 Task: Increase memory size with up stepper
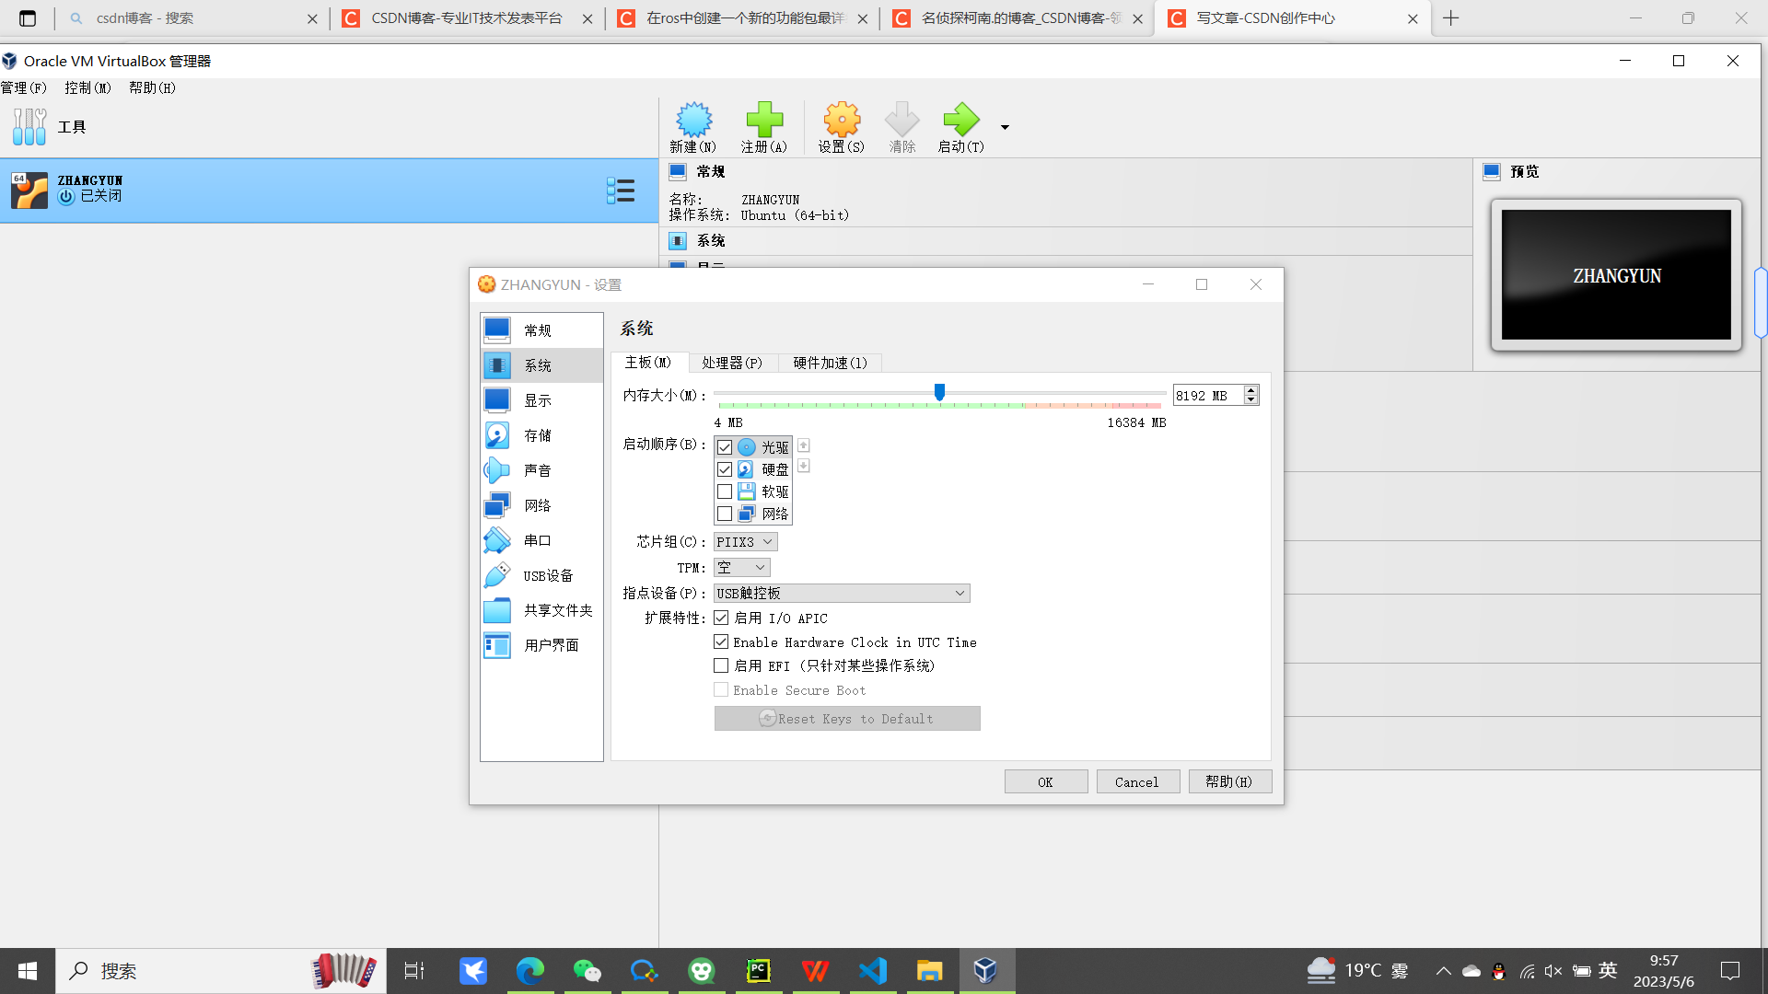point(1250,390)
